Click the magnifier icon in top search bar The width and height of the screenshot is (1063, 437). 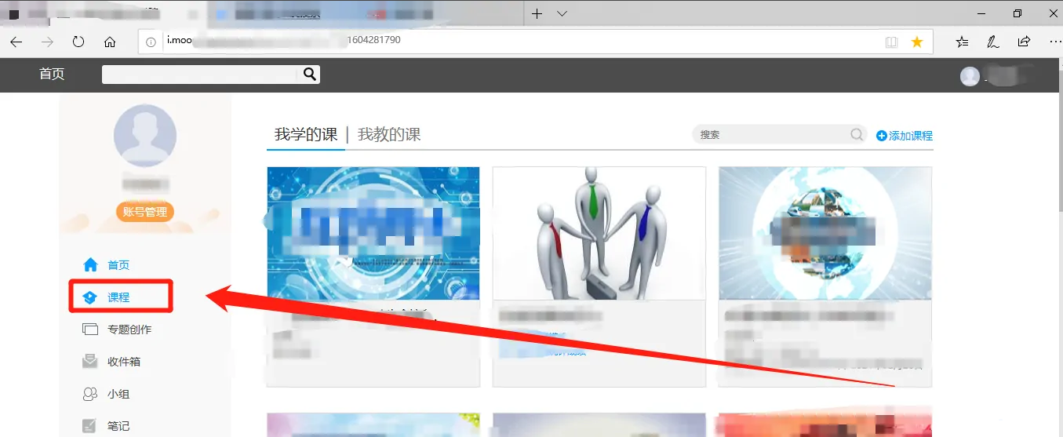[310, 75]
